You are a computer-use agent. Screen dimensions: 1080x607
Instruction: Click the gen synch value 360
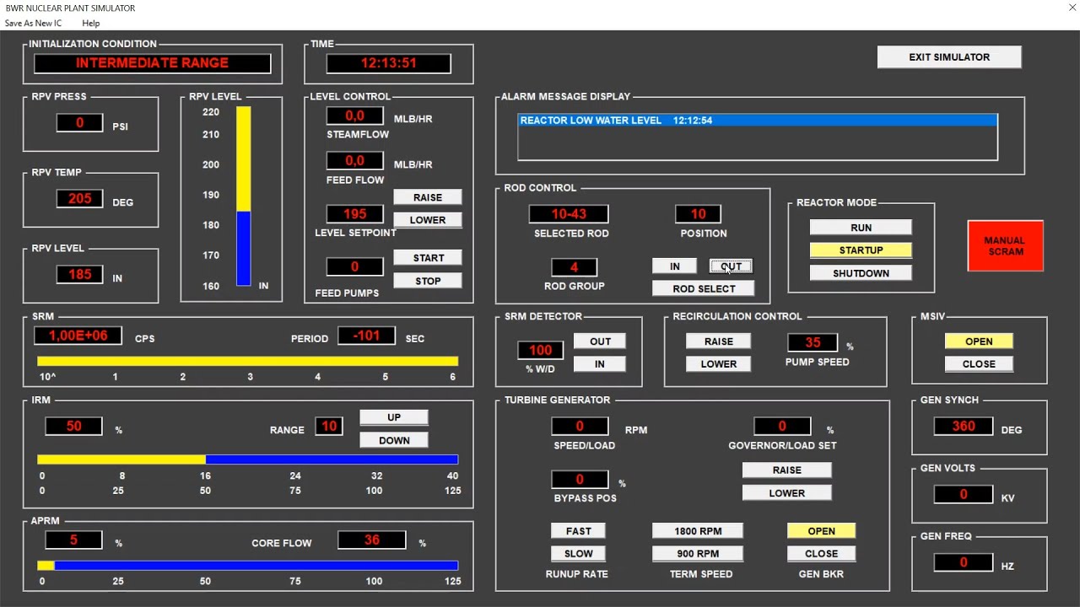[x=963, y=427]
